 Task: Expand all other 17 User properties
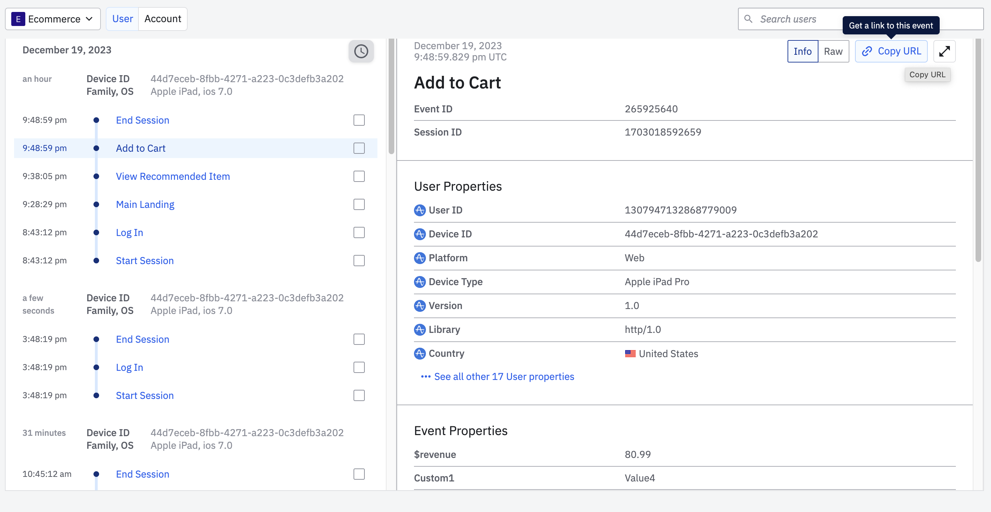tap(504, 376)
